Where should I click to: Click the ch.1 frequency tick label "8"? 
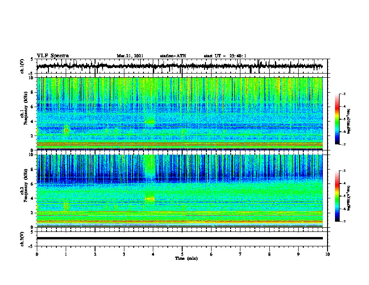tap(33, 92)
